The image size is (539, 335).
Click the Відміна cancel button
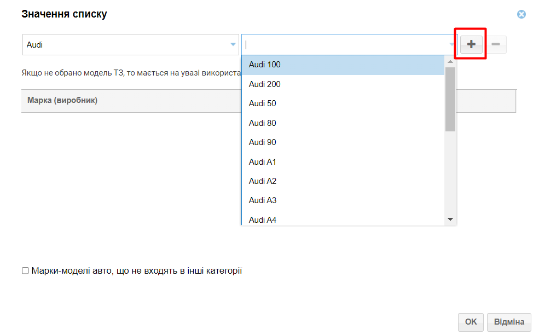pos(509,322)
